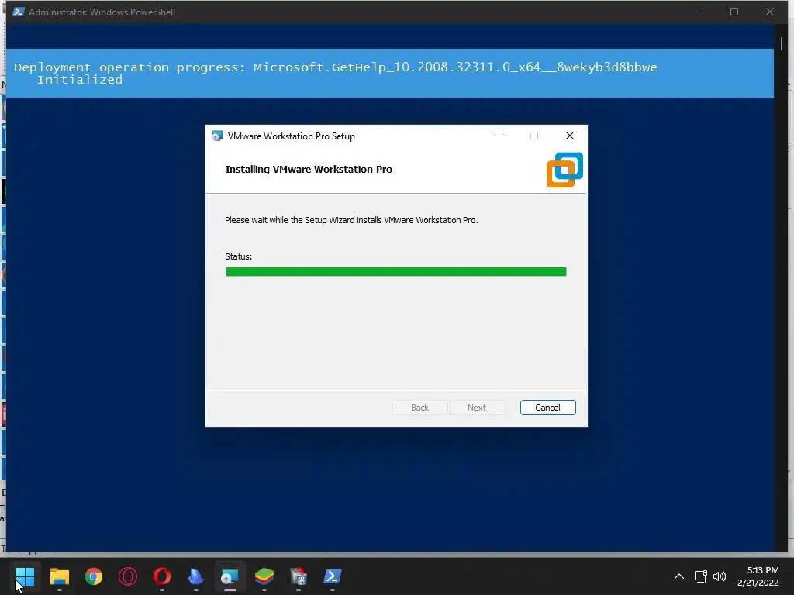
Task: Click the VMware logo in setup header
Action: (564, 170)
